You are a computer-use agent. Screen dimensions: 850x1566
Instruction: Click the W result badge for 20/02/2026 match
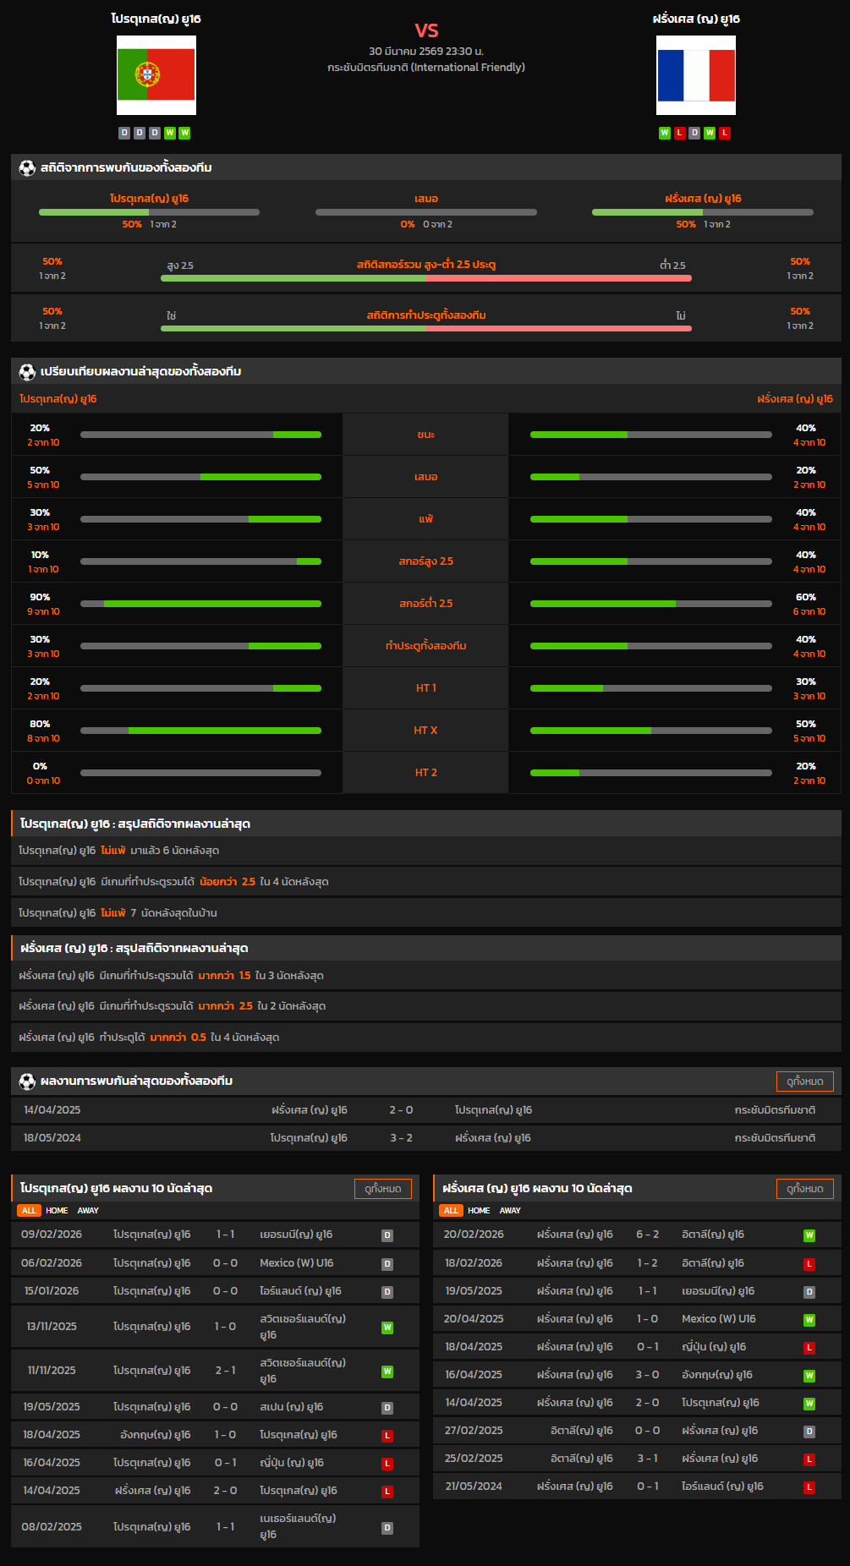[x=809, y=1235]
